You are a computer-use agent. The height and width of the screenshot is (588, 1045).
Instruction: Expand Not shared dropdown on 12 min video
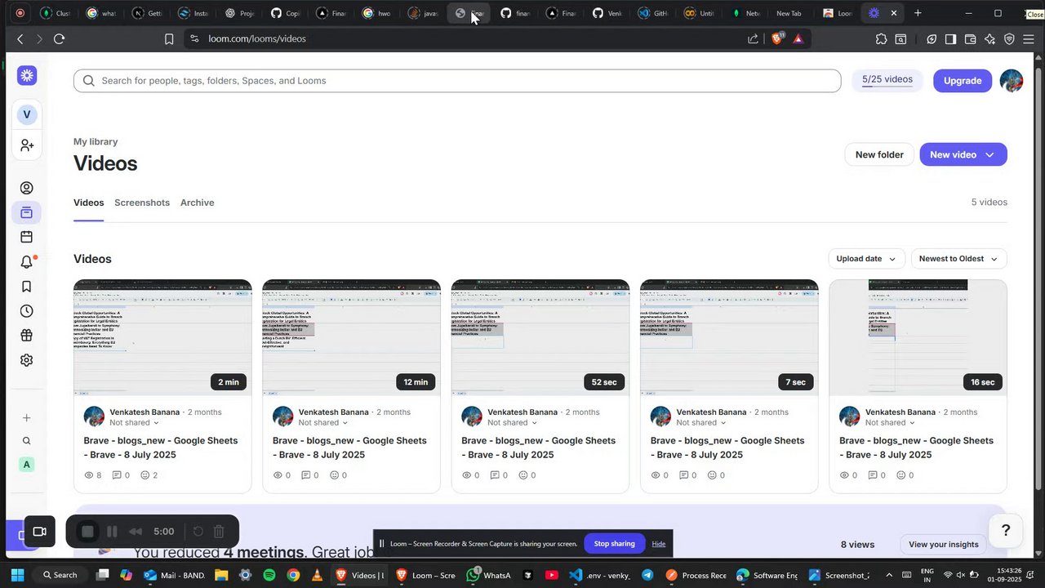pyautogui.click(x=323, y=423)
